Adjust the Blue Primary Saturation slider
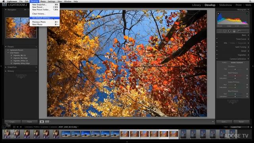 235,97
